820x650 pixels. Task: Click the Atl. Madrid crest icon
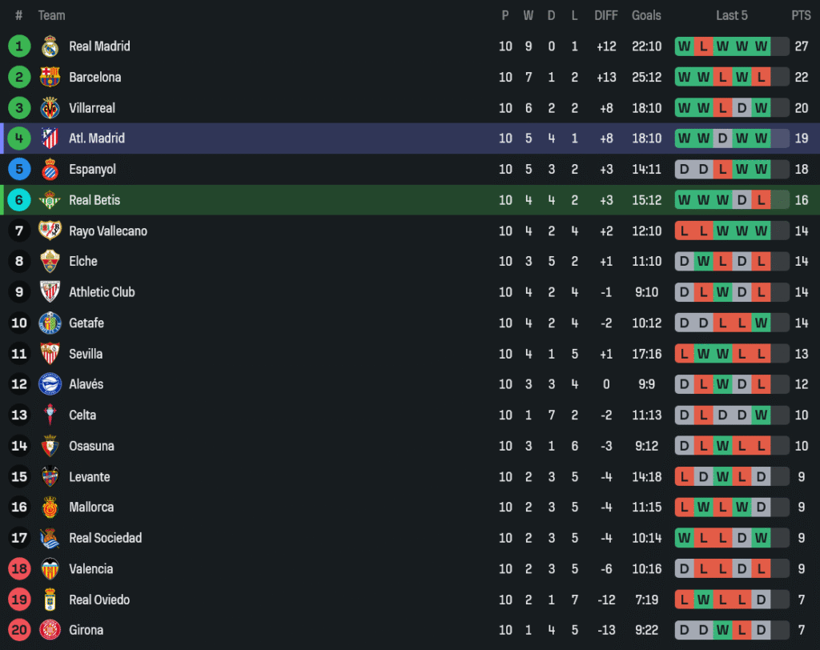(50, 138)
